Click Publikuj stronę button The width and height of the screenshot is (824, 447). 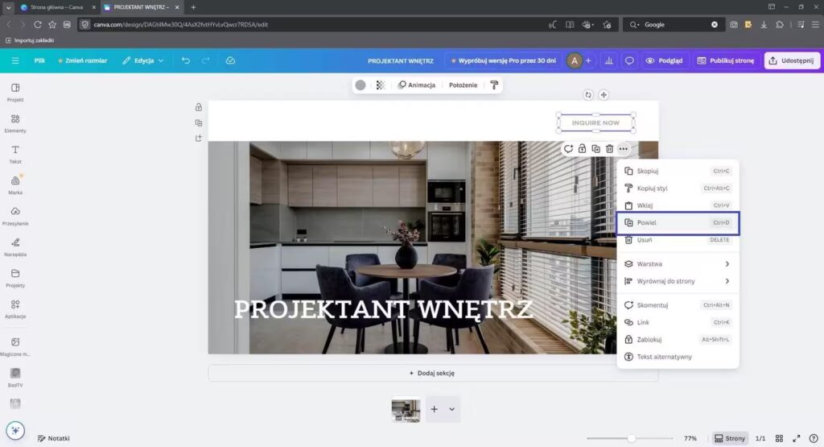[726, 60]
